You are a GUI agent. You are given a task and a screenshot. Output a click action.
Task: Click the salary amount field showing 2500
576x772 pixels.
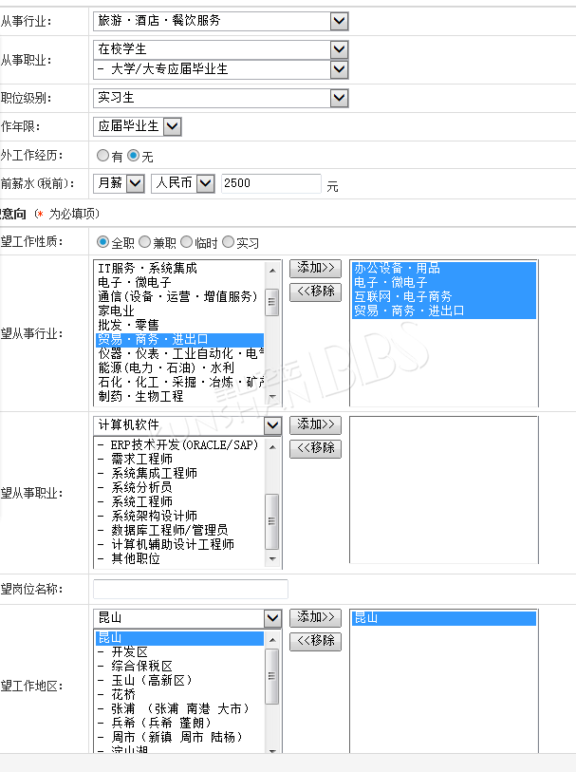(x=270, y=183)
